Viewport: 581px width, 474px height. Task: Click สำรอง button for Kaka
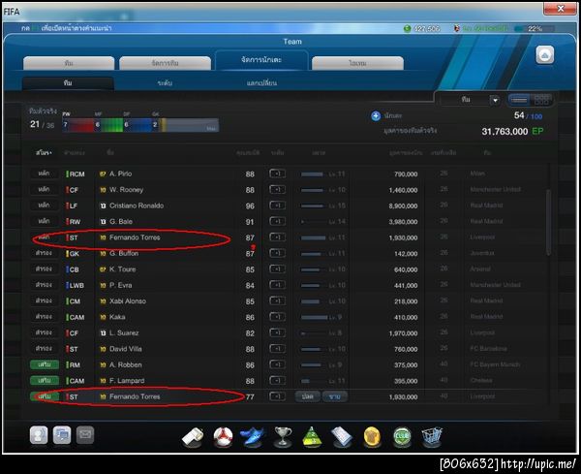pos(45,317)
